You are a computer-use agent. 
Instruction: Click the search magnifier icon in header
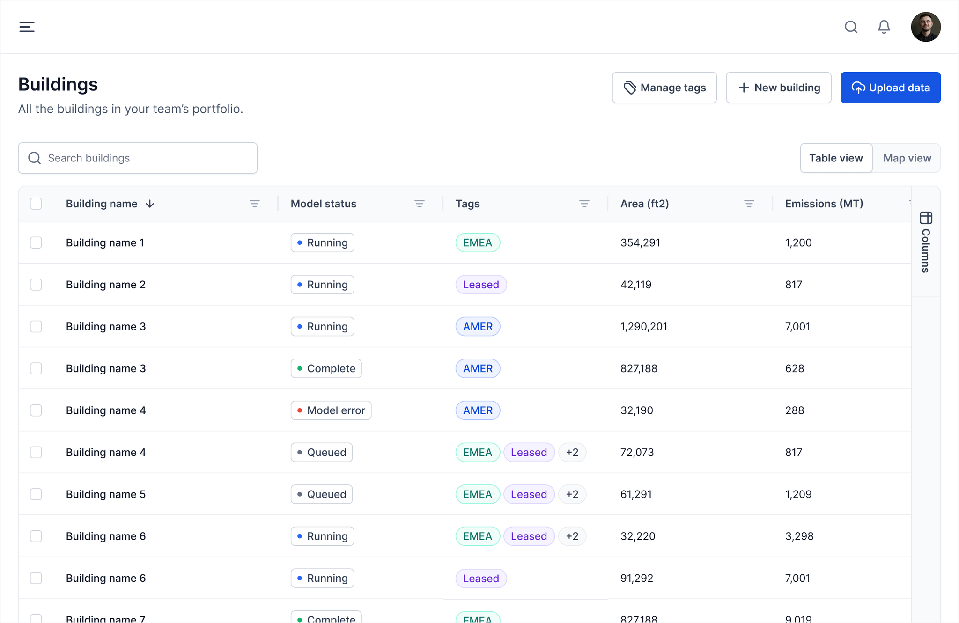coord(851,27)
